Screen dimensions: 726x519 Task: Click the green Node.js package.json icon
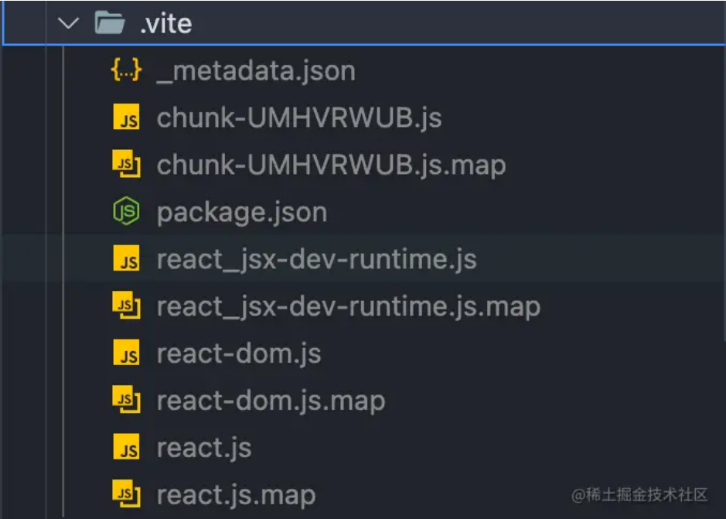click(x=126, y=212)
